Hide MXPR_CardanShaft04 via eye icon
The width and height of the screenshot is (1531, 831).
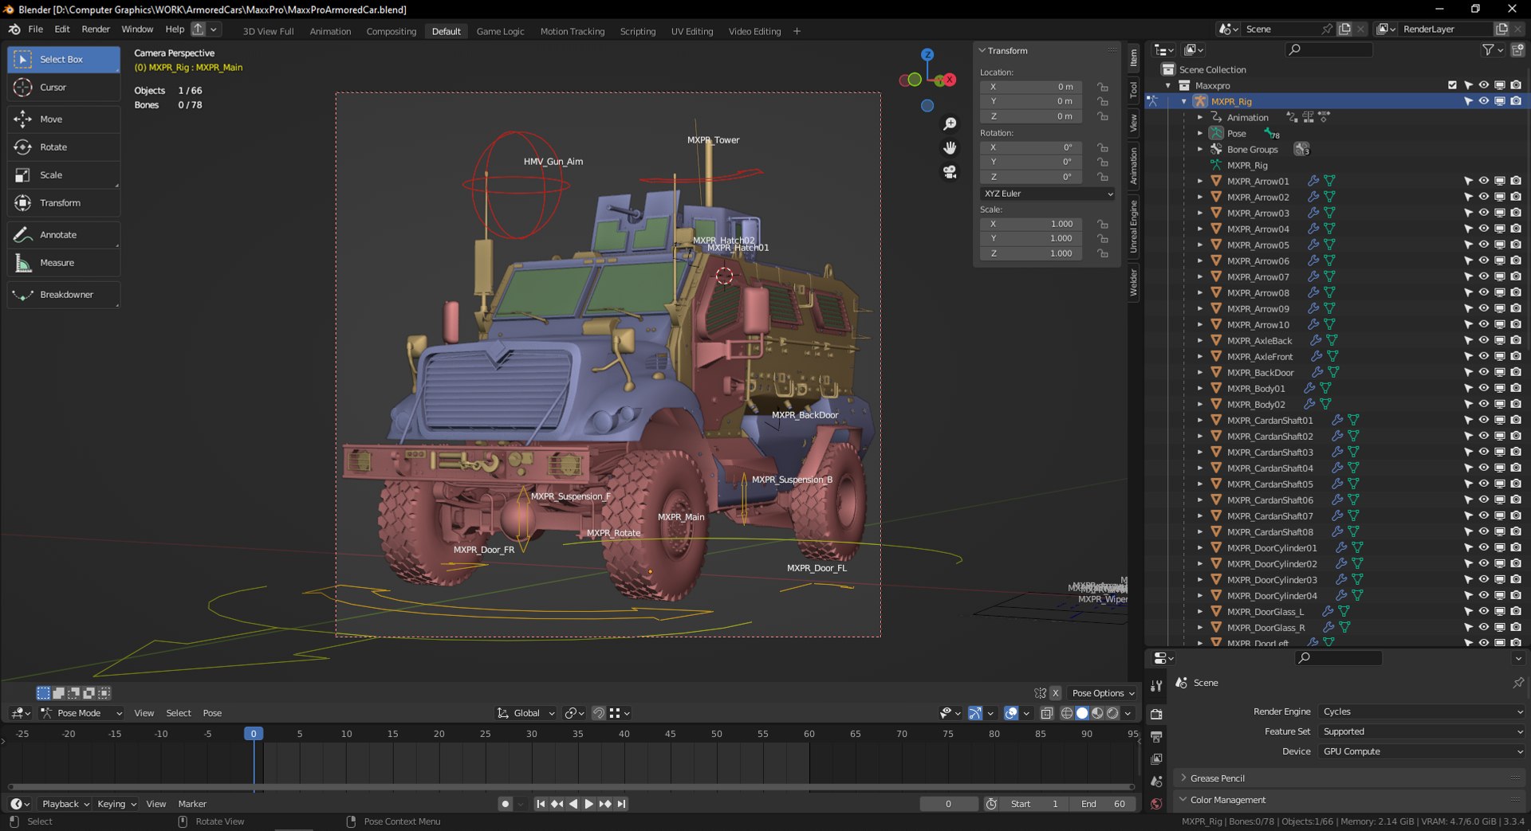[x=1484, y=468]
